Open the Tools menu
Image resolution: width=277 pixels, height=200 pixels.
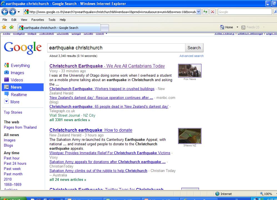[52, 20]
